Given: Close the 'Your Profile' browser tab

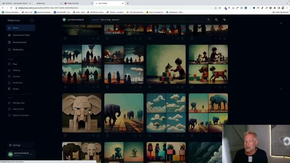Looking at the screenshot, I should 123,3.
